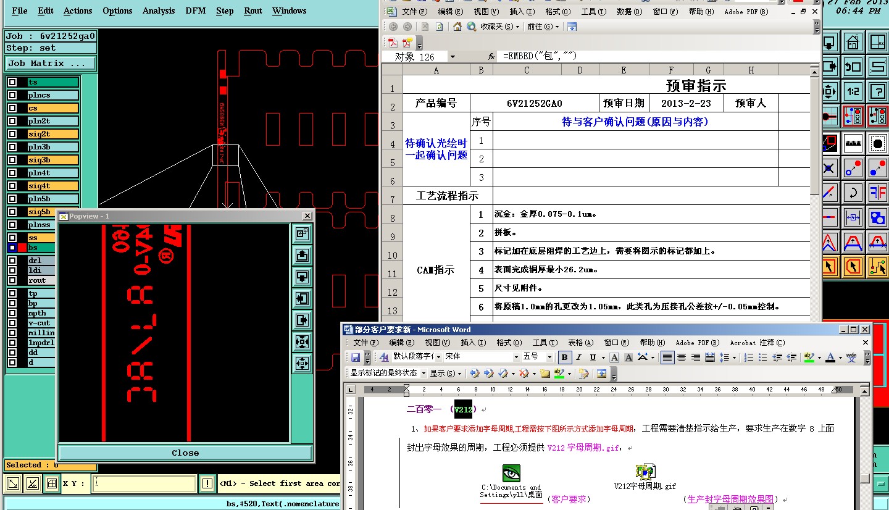This screenshot has height=510, width=889.
Task: Click the orange arrow-with-nodes select icon
Action: pos(877,266)
